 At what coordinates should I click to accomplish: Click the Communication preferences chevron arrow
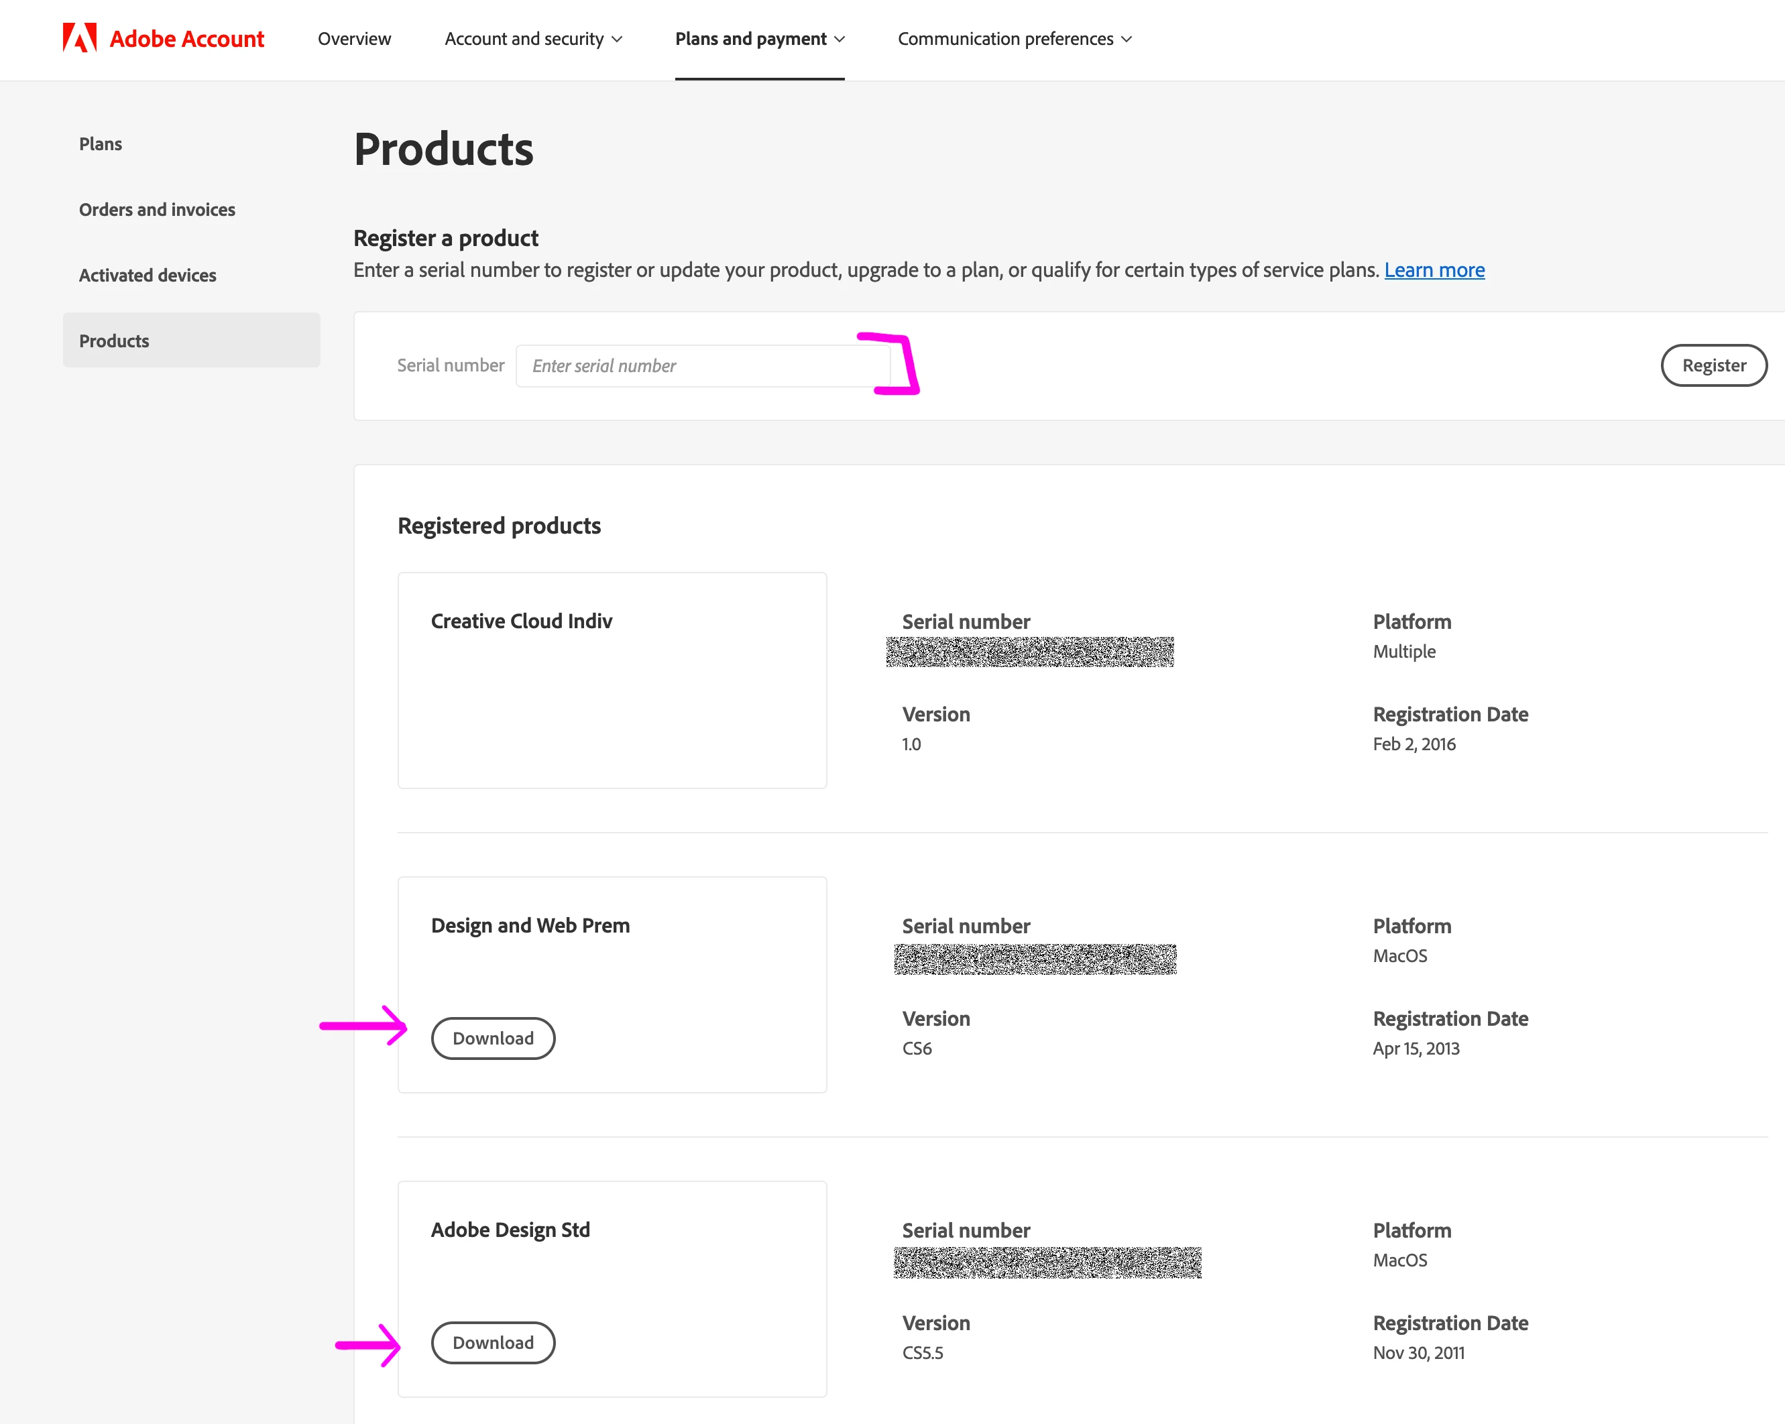tap(1126, 40)
